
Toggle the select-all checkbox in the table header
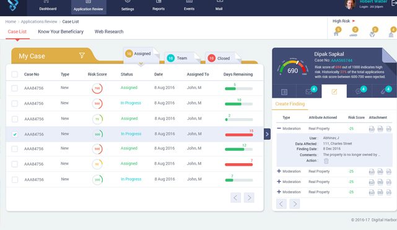pos(15,74)
